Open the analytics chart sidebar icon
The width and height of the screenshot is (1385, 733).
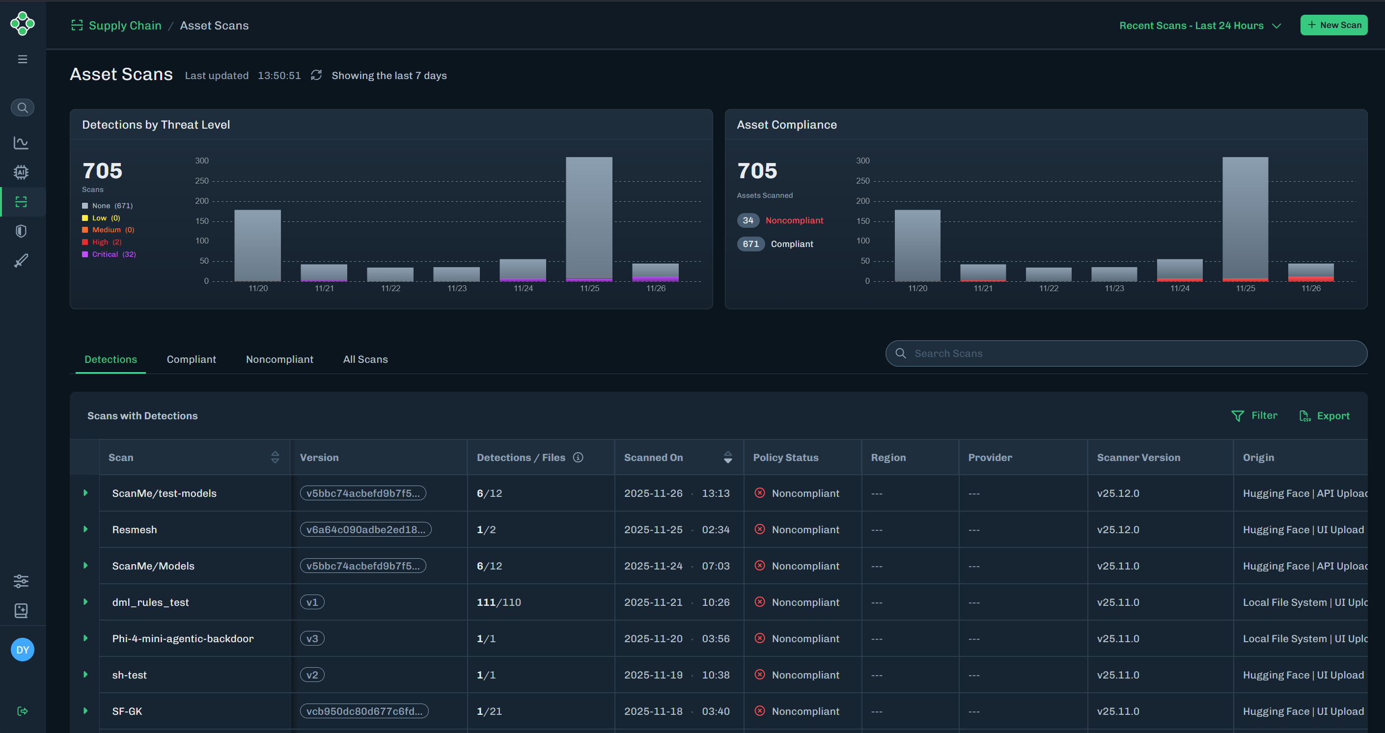pyautogui.click(x=21, y=142)
